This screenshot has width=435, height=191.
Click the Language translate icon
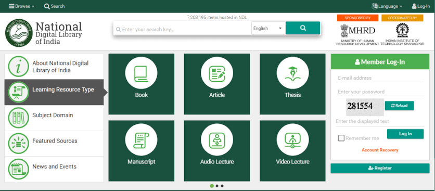[x=375, y=6]
